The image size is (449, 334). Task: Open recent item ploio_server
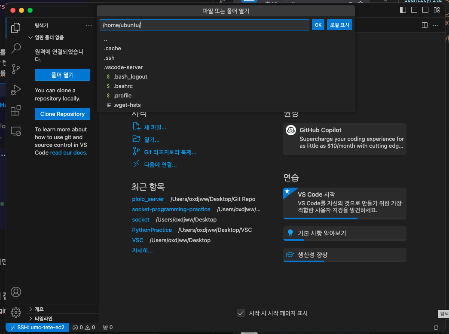[148, 199]
